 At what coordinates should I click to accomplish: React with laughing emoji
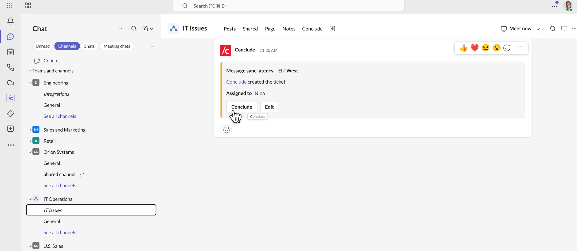click(x=486, y=48)
